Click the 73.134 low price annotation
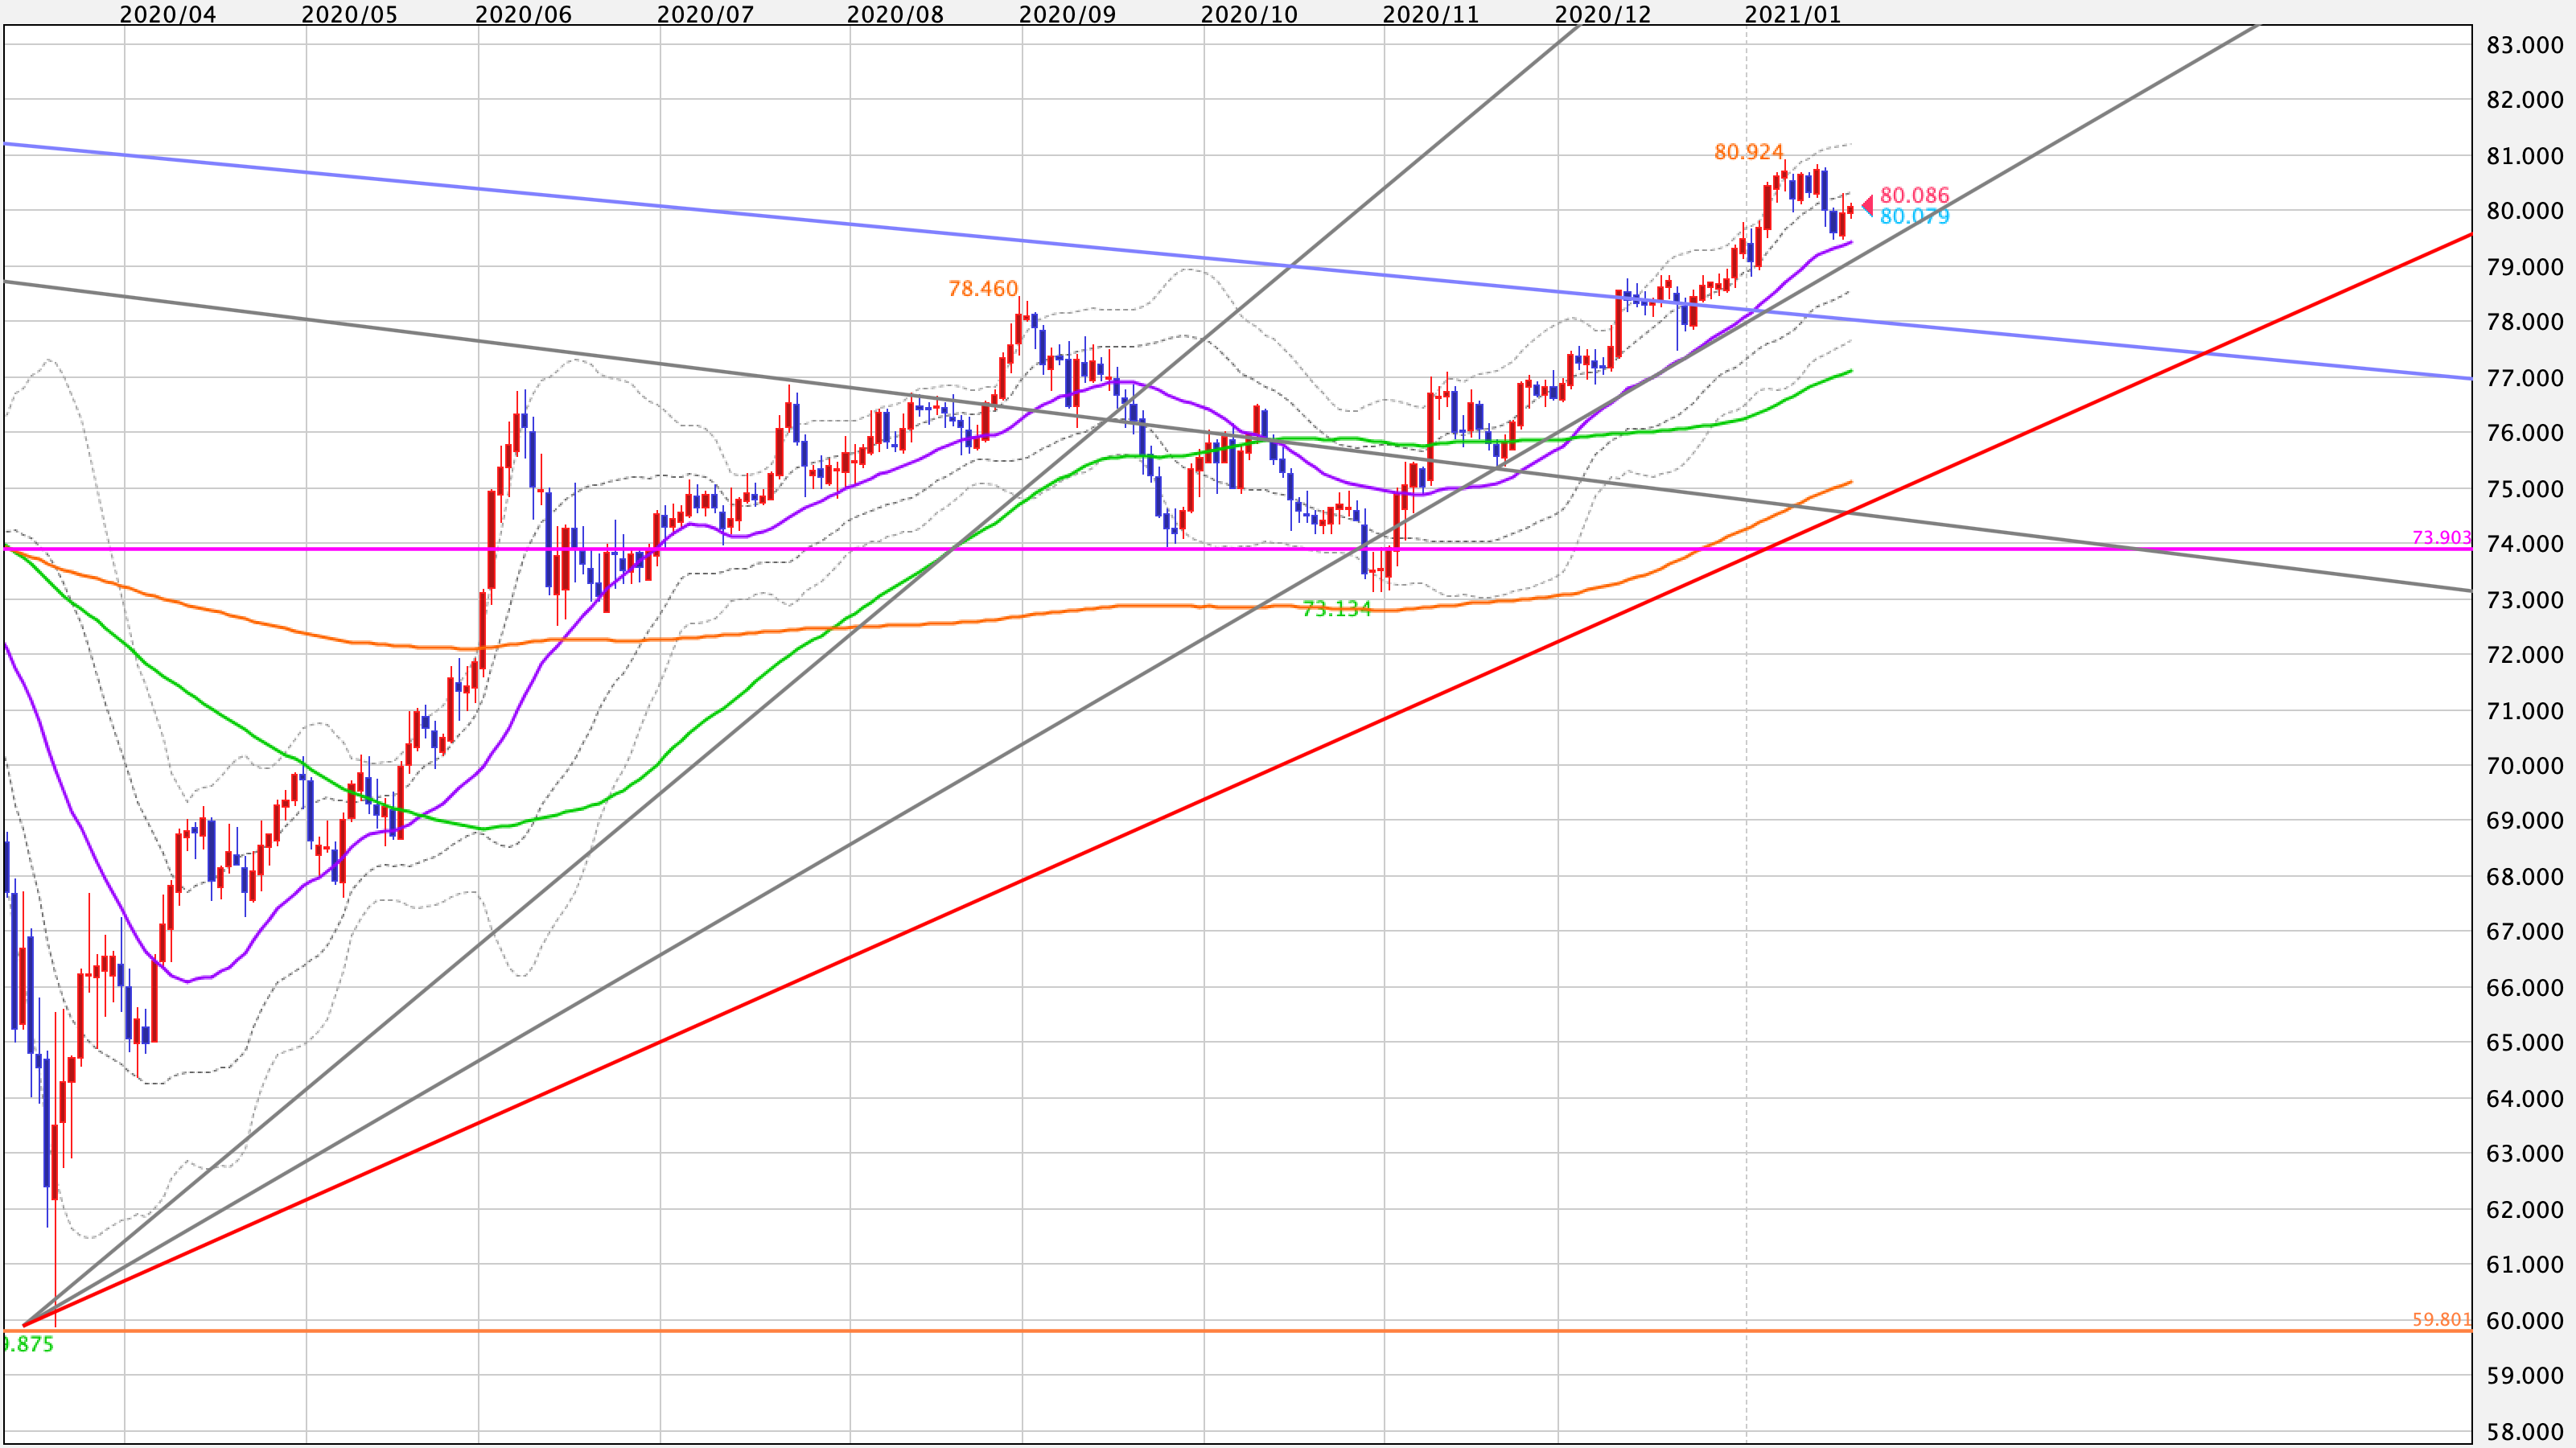This screenshot has width=2576, height=1448. click(x=1337, y=609)
